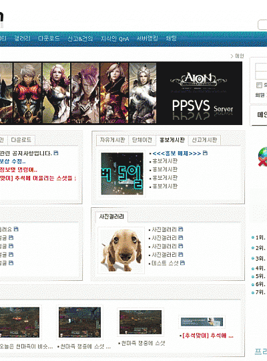Go to the 신고&건의 menu item

click(80, 38)
